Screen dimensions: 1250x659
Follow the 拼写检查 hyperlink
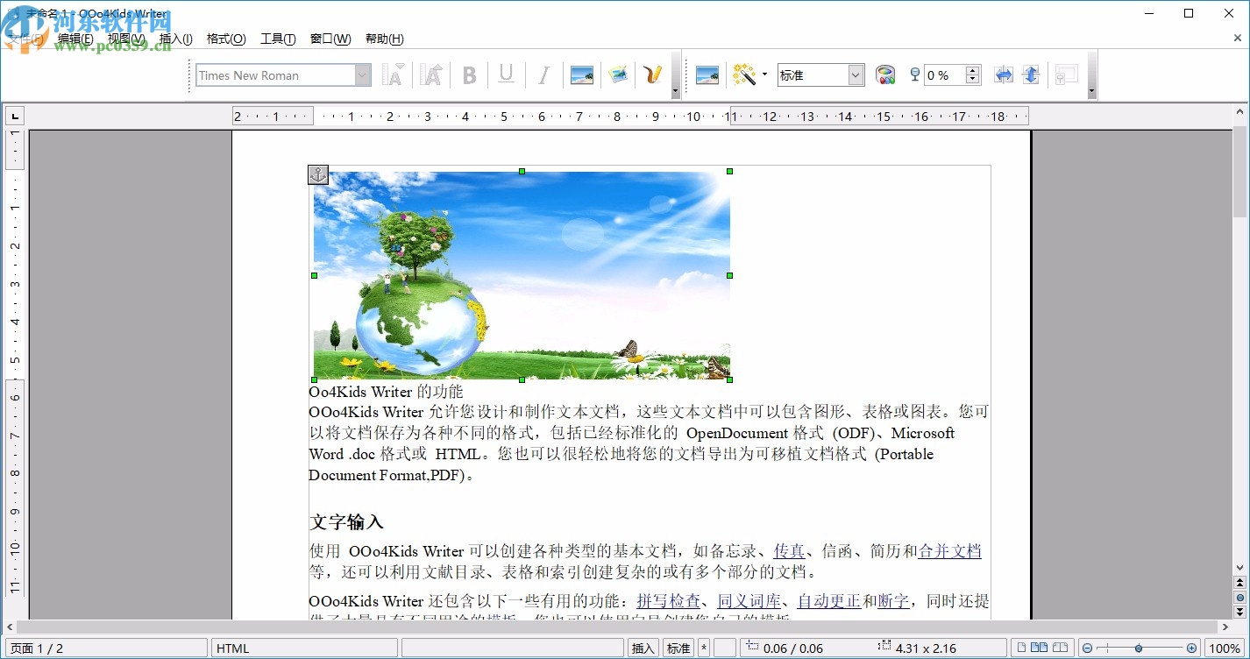click(668, 601)
